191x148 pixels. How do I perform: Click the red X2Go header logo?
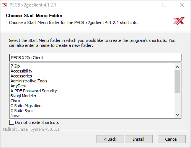coord(179,21)
